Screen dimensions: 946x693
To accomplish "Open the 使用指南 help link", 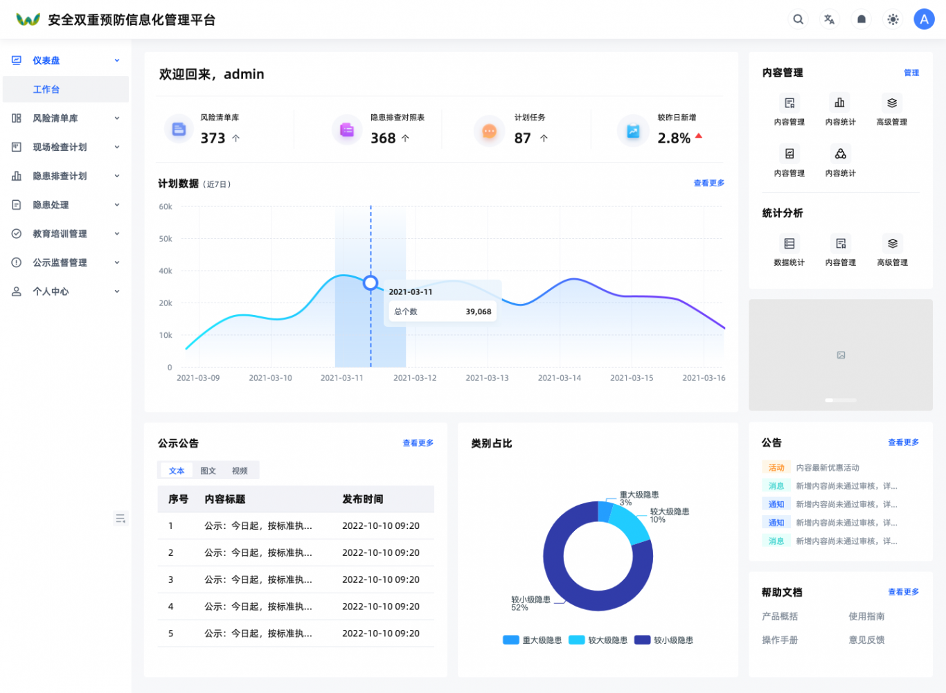I will tap(866, 616).
